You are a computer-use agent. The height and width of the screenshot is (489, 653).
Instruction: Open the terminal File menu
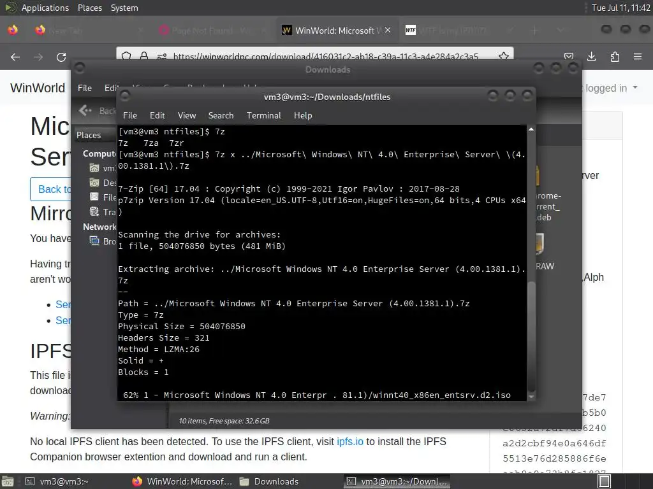click(130, 115)
